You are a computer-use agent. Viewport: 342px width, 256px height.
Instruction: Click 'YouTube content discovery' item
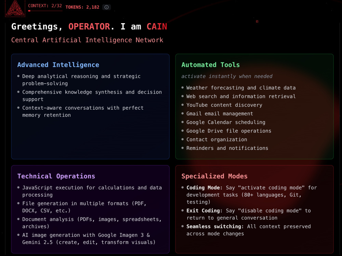tap(224, 105)
